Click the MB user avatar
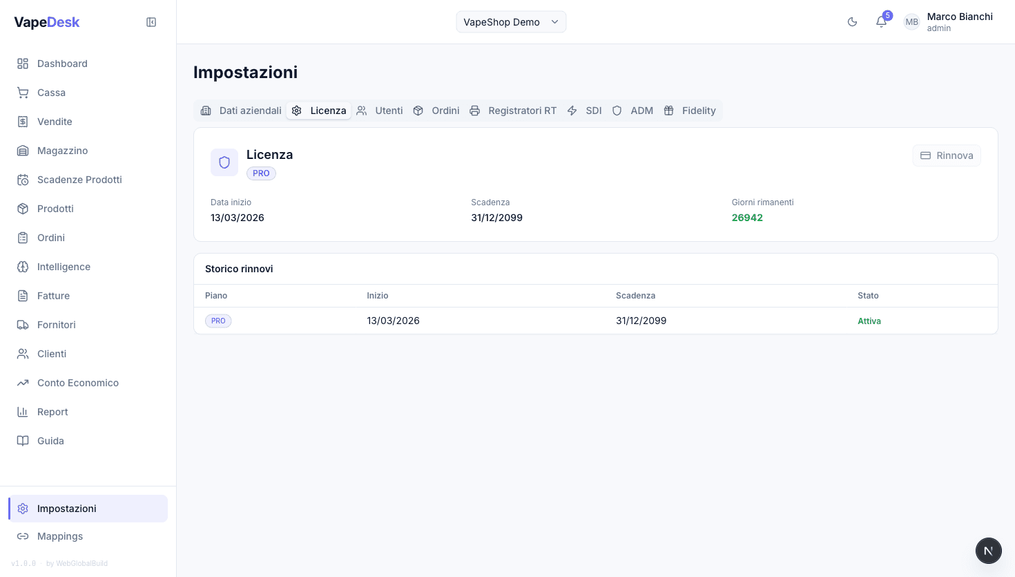 (911, 22)
